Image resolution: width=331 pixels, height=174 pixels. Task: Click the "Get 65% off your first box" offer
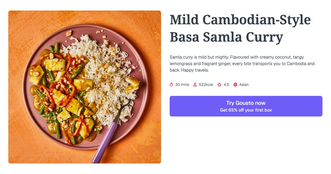pyautogui.click(x=246, y=110)
